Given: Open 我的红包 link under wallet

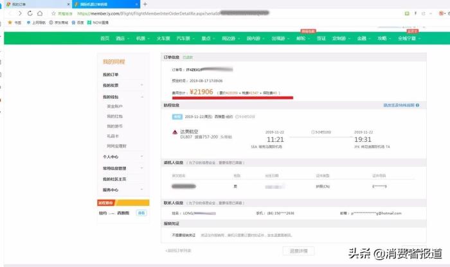Looking at the screenshot, I should [114, 116].
